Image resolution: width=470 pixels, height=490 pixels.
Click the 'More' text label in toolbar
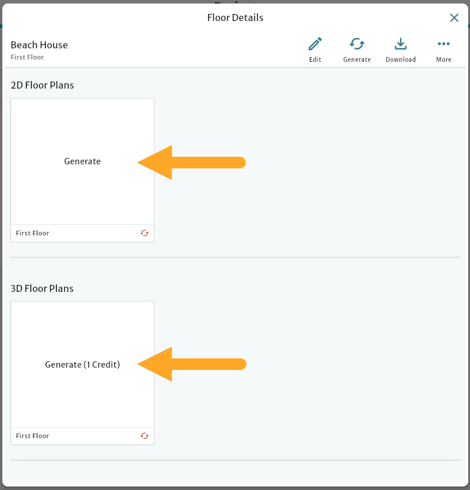[444, 59]
